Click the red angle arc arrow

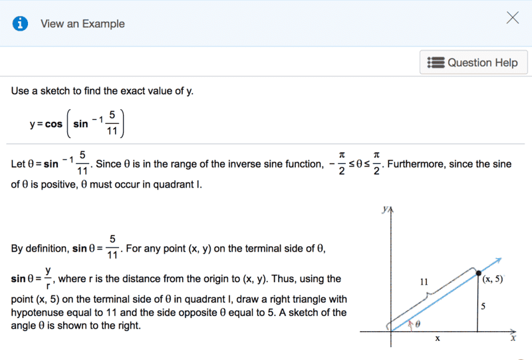(411, 324)
